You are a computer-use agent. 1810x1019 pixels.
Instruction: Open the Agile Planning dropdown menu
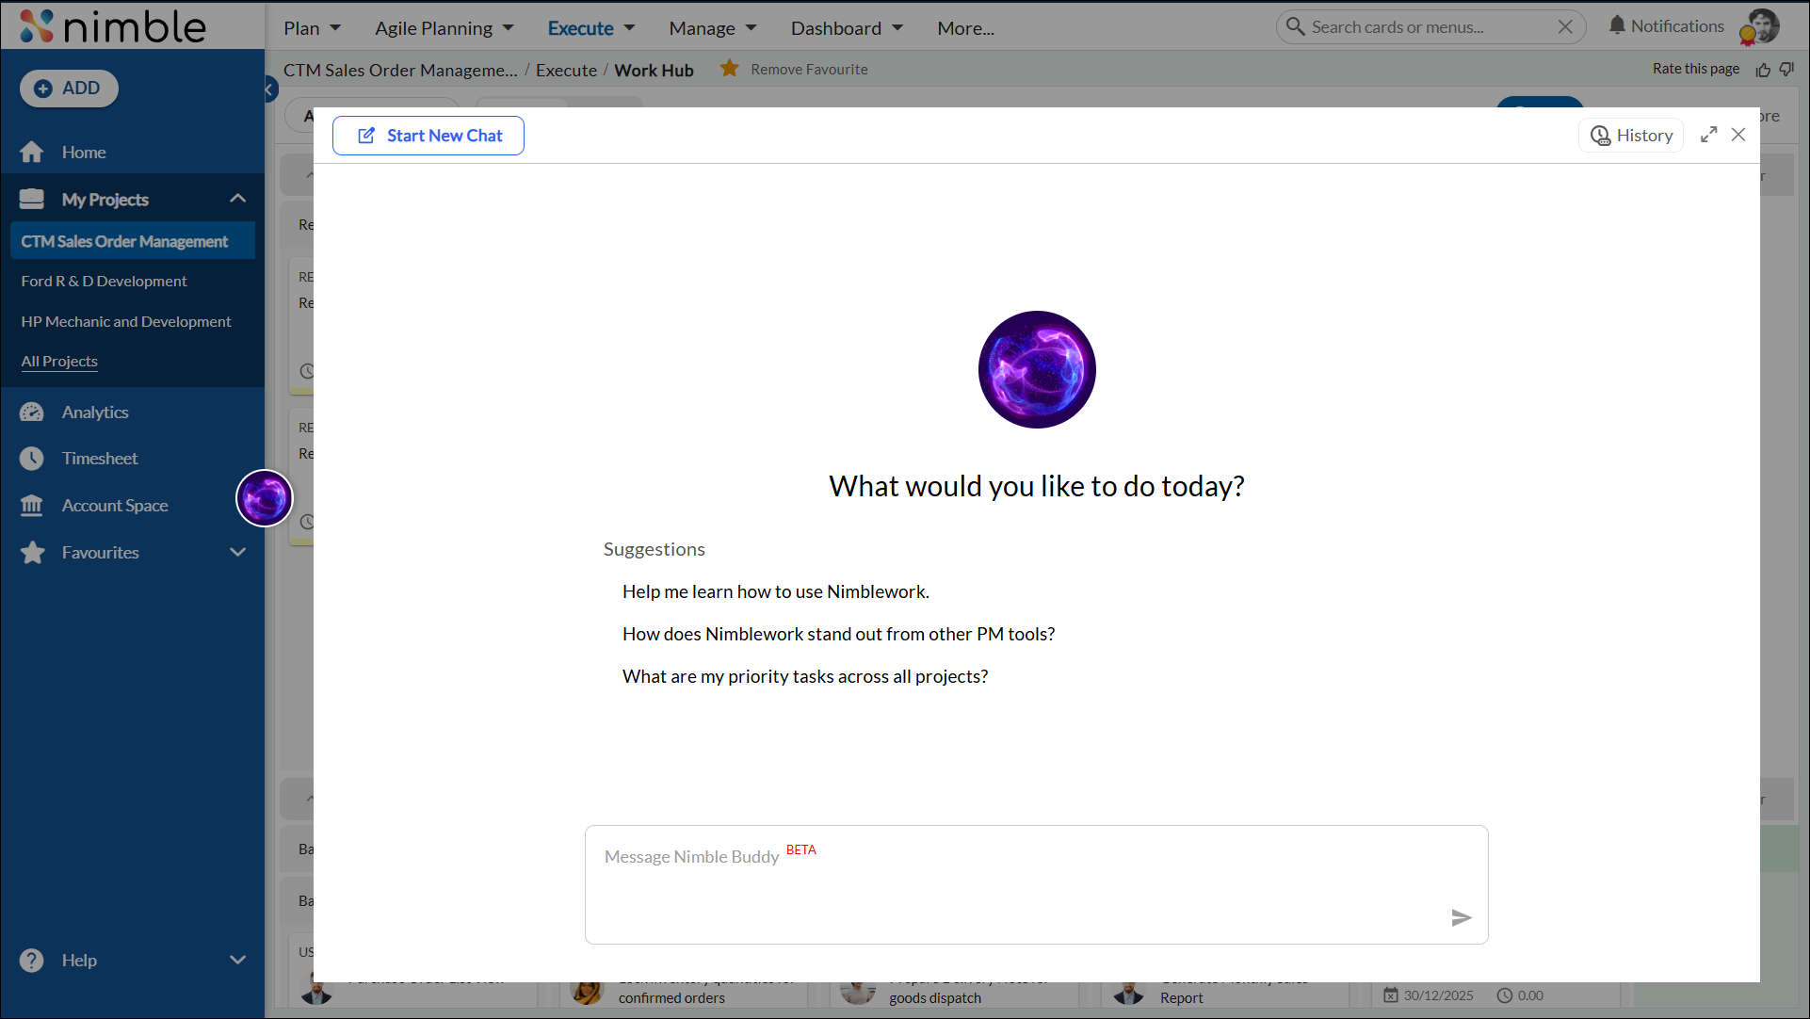(x=444, y=28)
